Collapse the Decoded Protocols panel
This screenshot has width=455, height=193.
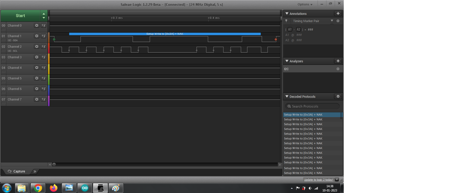click(x=287, y=96)
